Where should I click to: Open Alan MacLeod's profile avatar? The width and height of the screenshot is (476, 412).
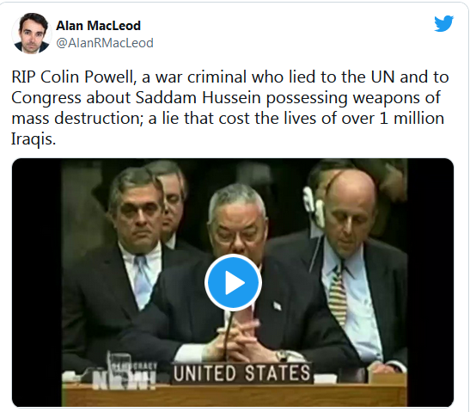point(31,34)
